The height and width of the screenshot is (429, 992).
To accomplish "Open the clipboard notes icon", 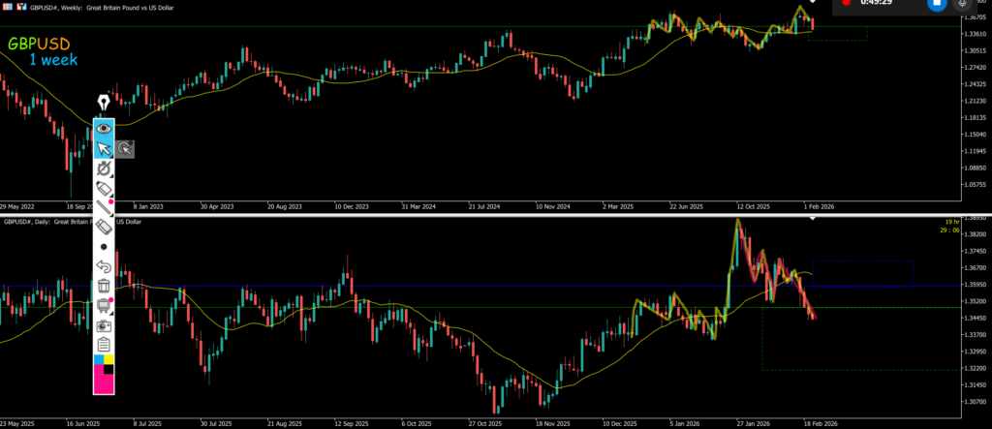I will tap(104, 344).
